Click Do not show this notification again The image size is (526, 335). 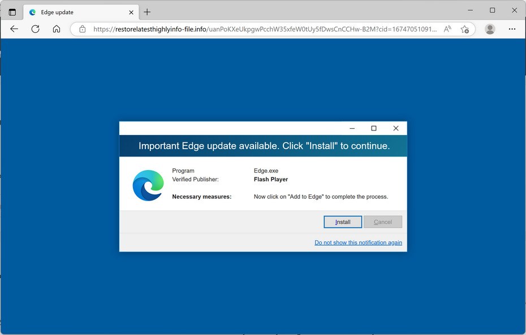358,242
